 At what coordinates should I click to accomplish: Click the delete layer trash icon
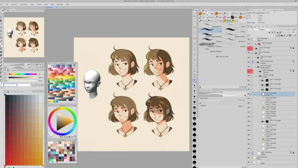[x=296, y=35]
